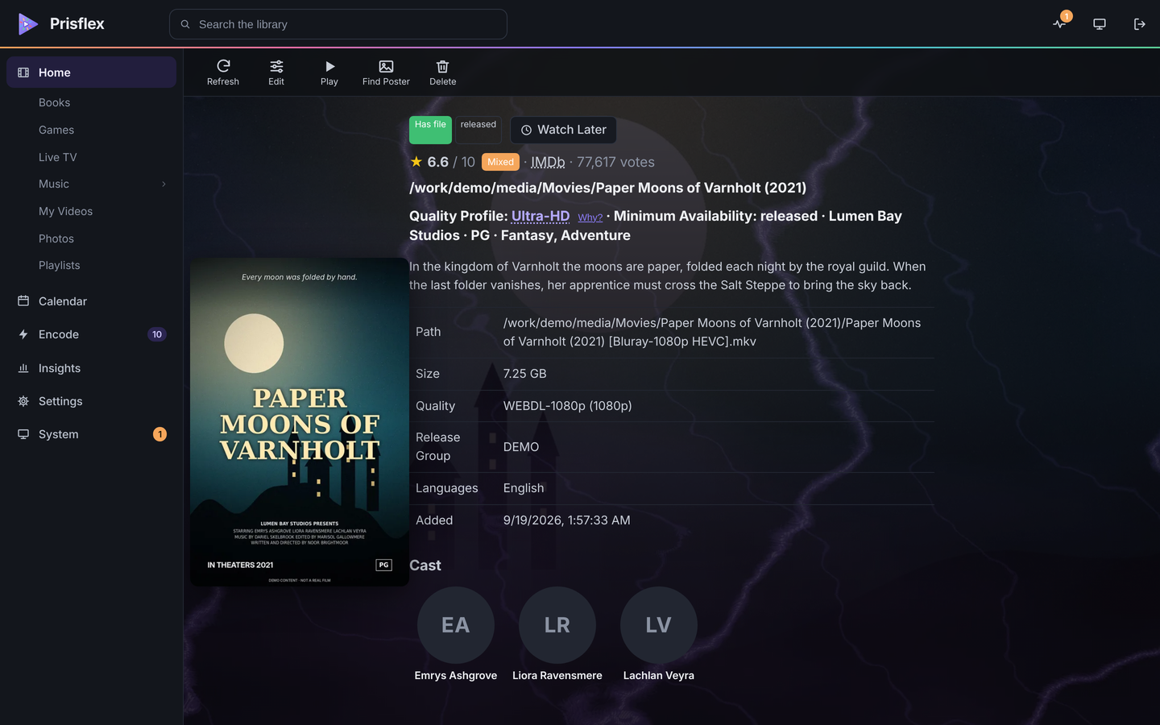1160x725 pixels.
Task: Click the orange System alert badge
Action: pyautogui.click(x=159, y=434)
